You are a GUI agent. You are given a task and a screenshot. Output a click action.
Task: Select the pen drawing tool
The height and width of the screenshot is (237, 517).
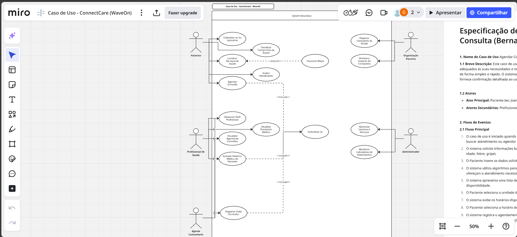tap(12, 129)
